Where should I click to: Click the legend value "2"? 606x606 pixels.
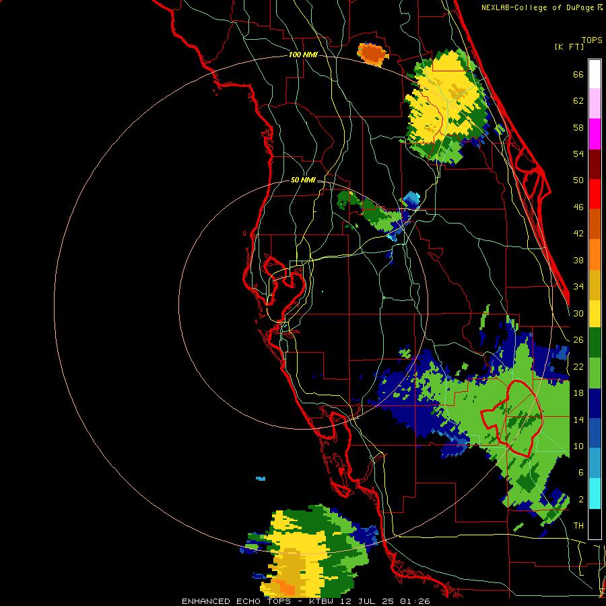pyautogui.click(x=580, y=500)
